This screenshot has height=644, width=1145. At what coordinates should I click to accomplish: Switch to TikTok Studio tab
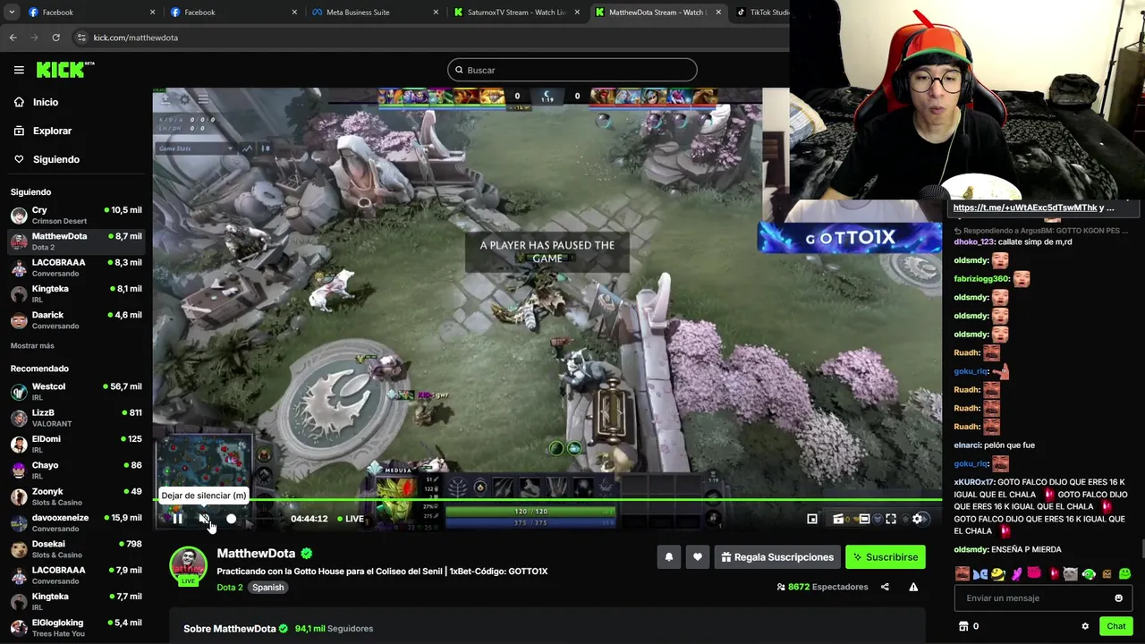[x=760, y=13]
